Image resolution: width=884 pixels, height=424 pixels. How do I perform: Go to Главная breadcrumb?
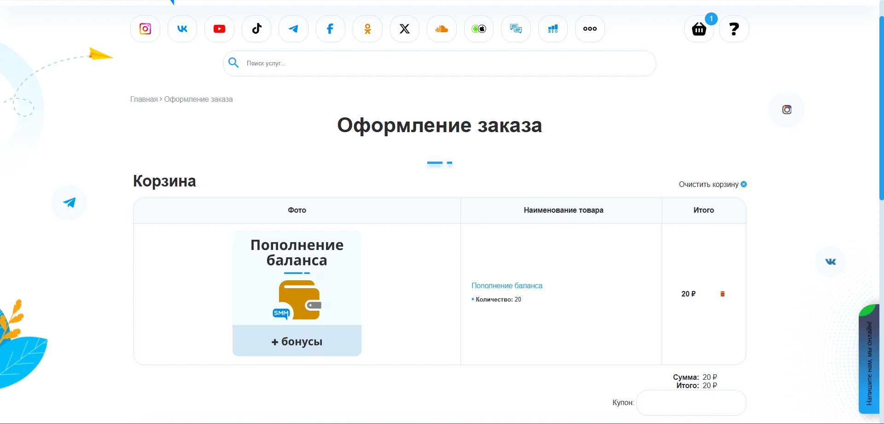(144, 99)
